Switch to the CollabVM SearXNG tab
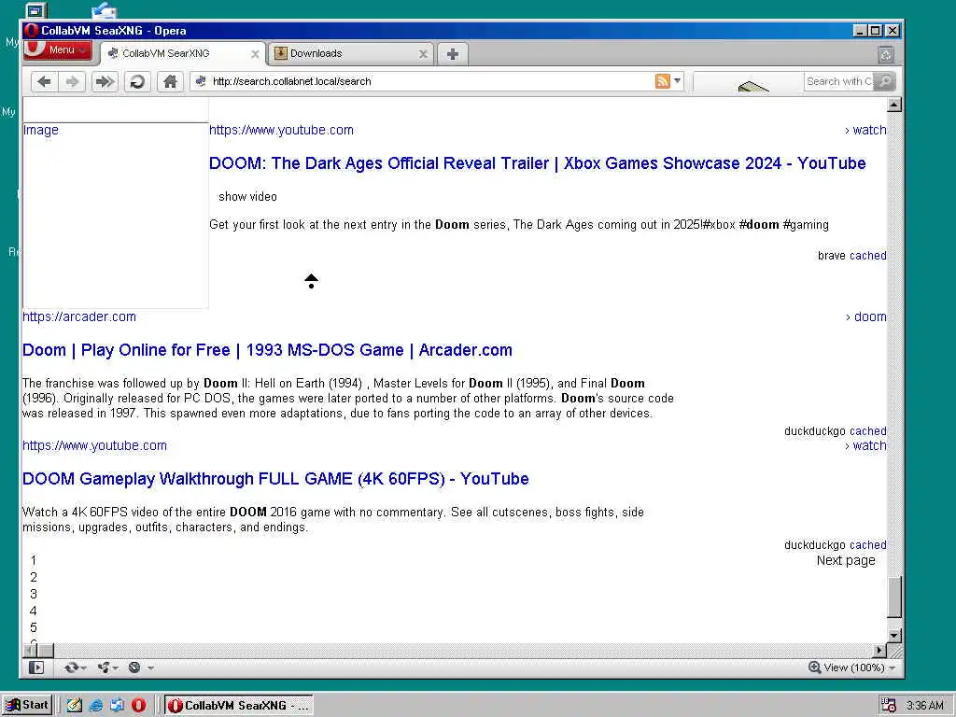 (x=183, y=53)
